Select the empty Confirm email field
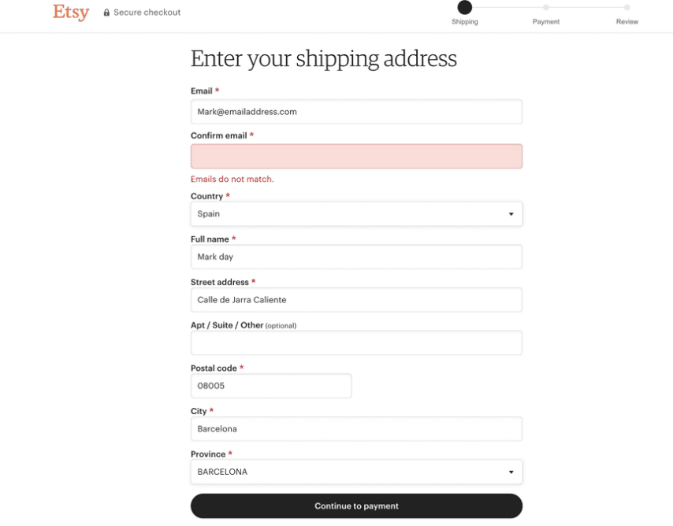Viewport: 673px width, 526px height. tap(356, 156)
